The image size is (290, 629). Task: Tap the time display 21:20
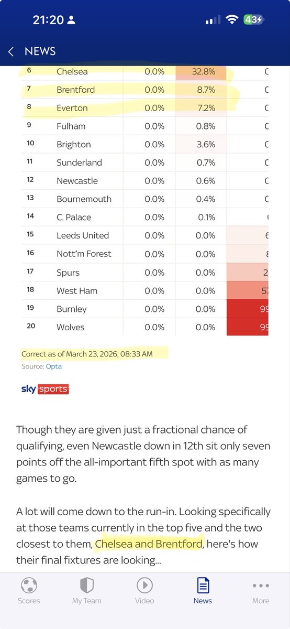click(48, 20)
